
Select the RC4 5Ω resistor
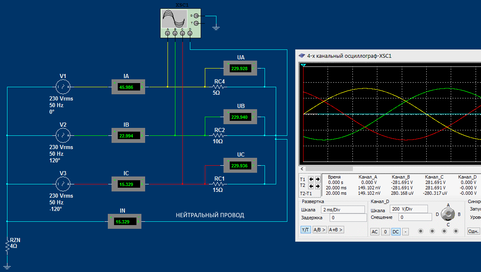pyautogui.click(x=219, y=87)
